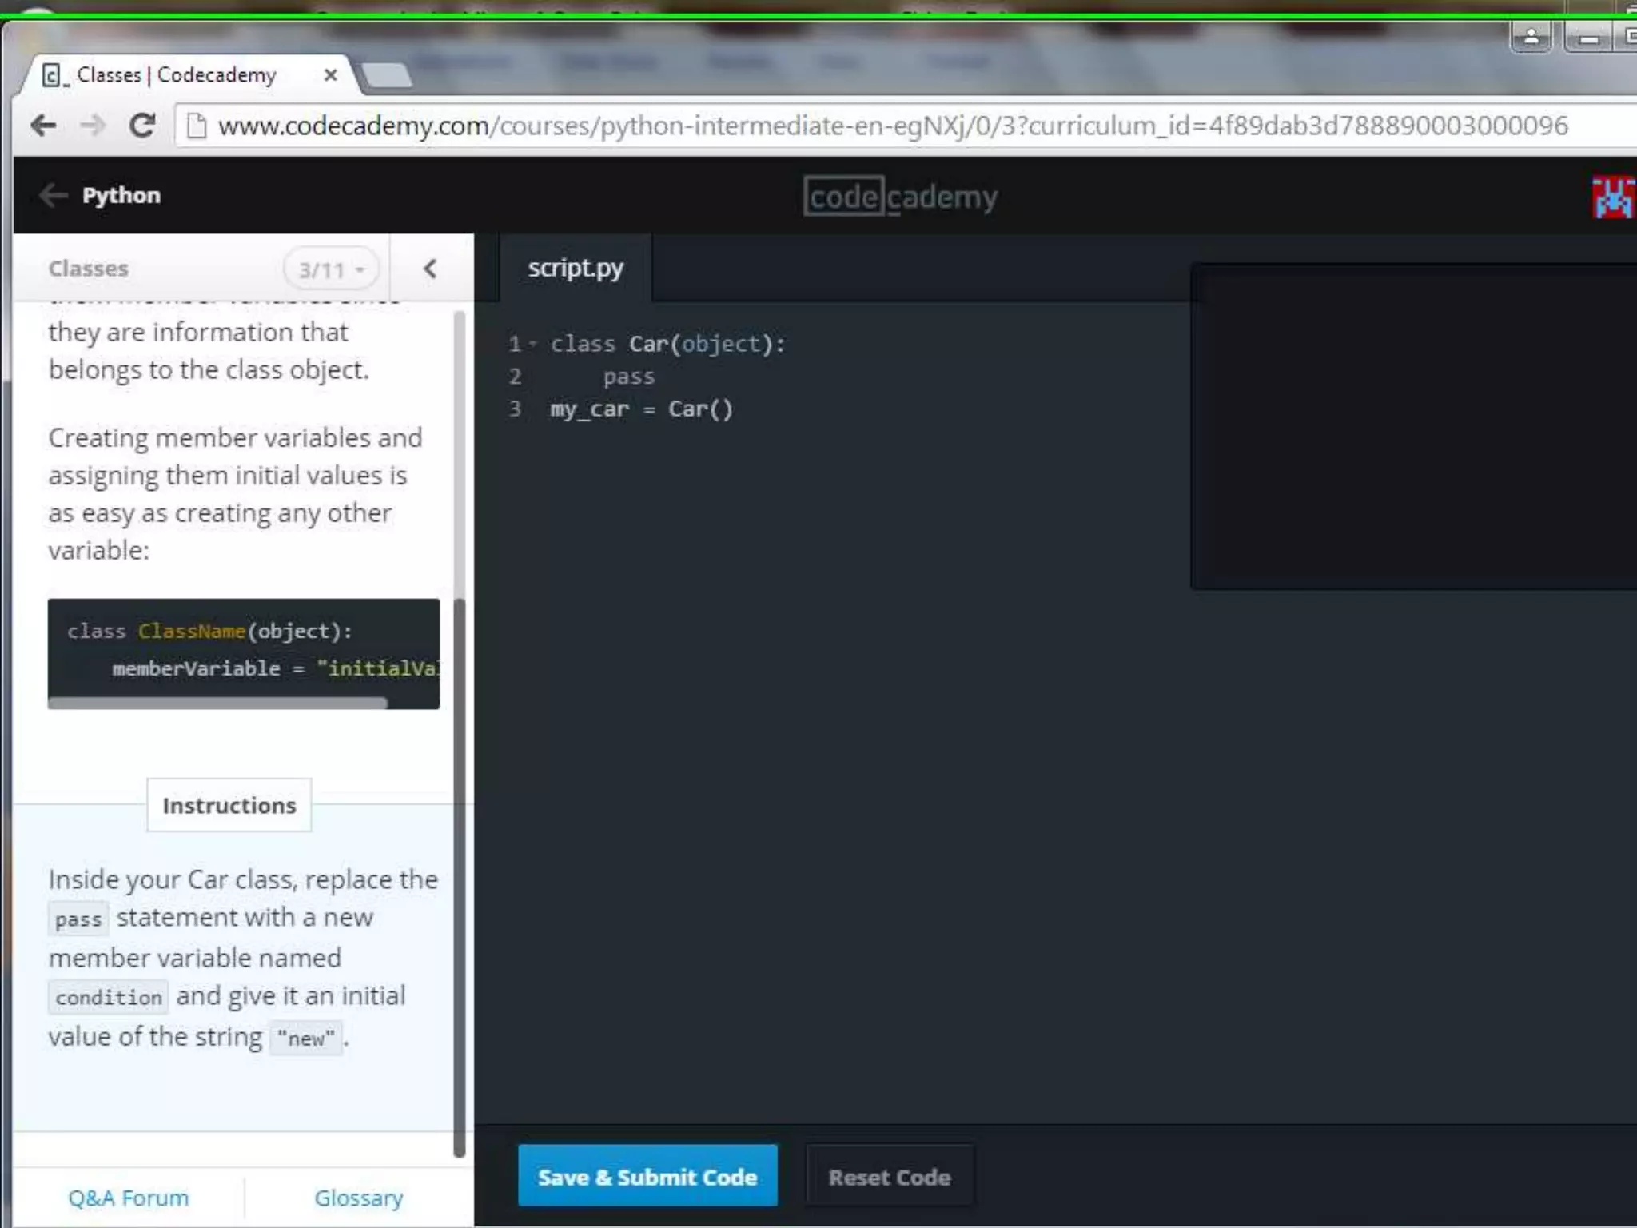Click the user icon button in title bar

[x=1531, y=37]
